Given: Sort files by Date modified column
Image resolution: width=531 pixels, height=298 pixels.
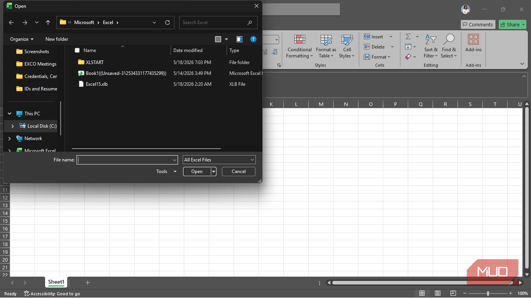Looking at the screenshot, I should [188, 50].
